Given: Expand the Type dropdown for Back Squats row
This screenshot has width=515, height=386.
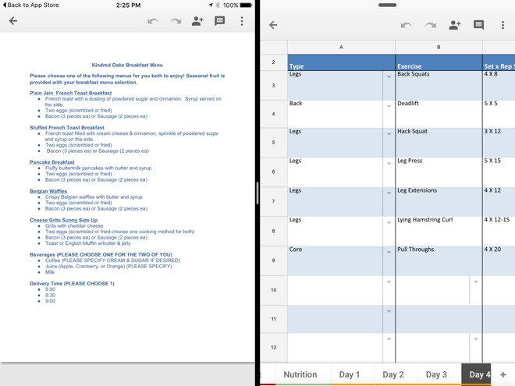Looking at the screenshot, I should click(389, 76).
